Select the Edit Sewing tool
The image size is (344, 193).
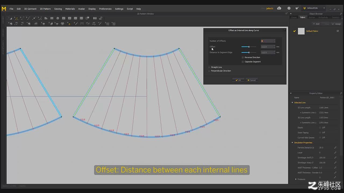tap(10, 24)
